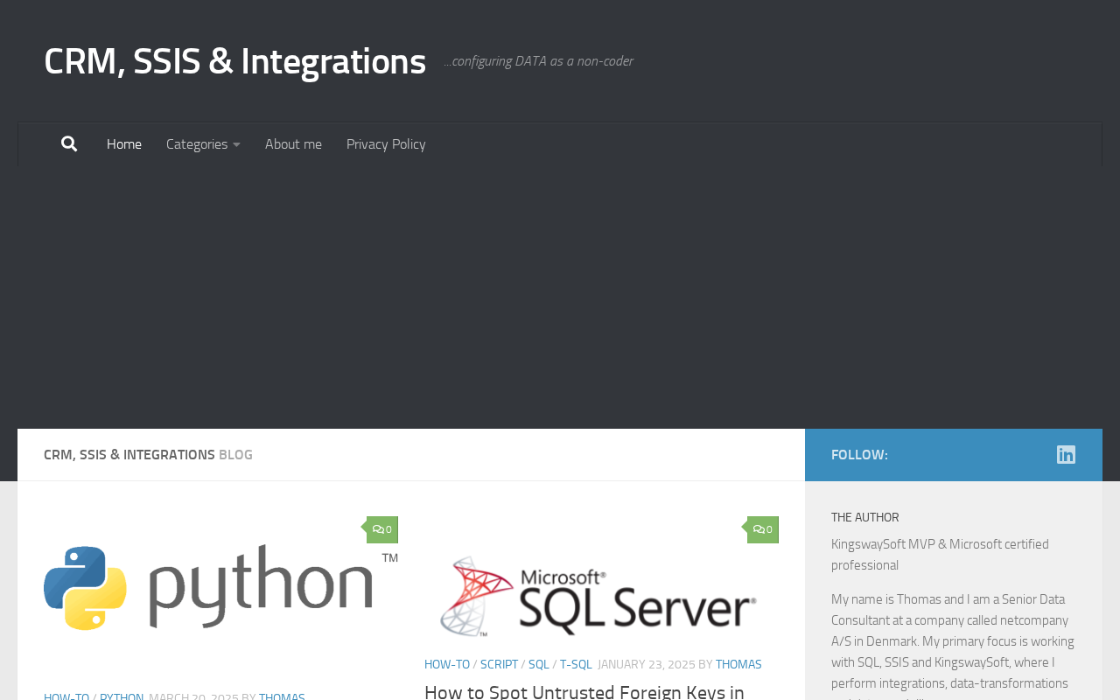Open comments bubble on Python post
Viewport: 1120px width, 700px height.
382,529
